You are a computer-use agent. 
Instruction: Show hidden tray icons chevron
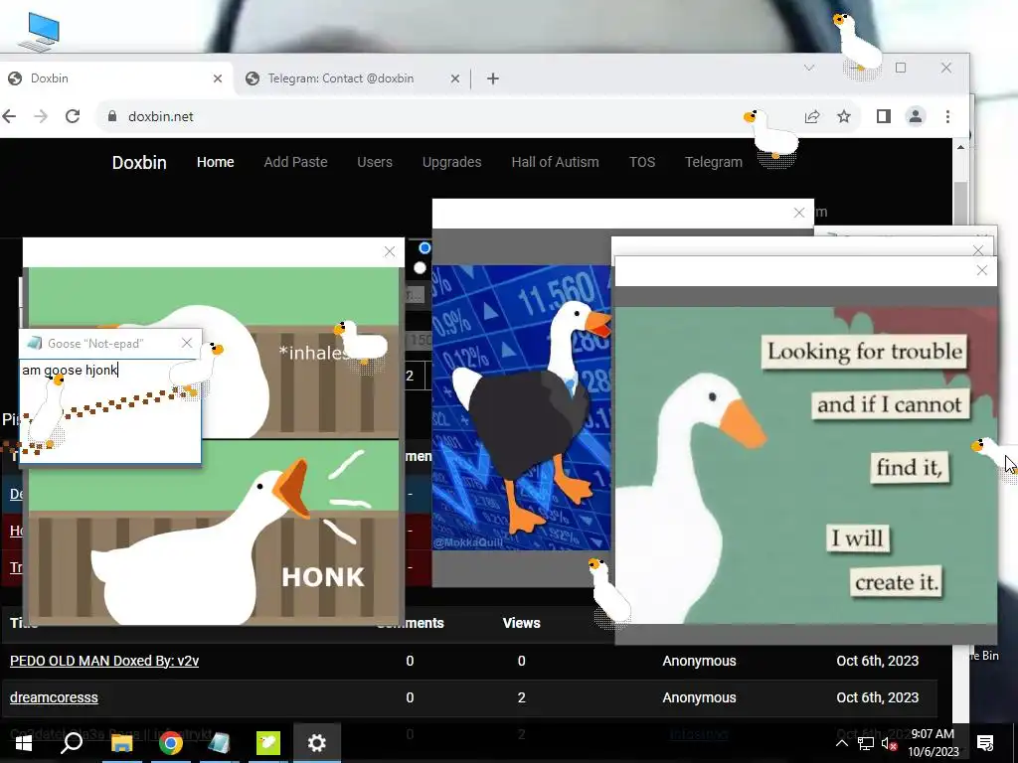tap(841, 743)
